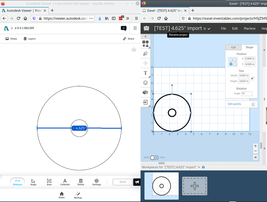Select the Pen drawing tool in Easel
Screen dimensions: 267x202
[x=145, y=54]
